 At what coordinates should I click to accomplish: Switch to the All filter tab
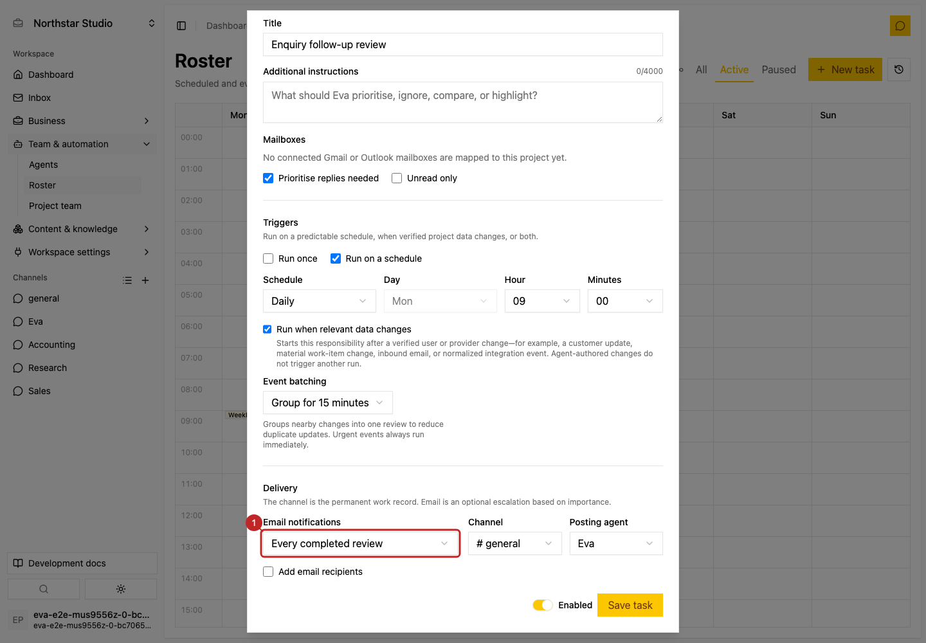coord(702,69)
